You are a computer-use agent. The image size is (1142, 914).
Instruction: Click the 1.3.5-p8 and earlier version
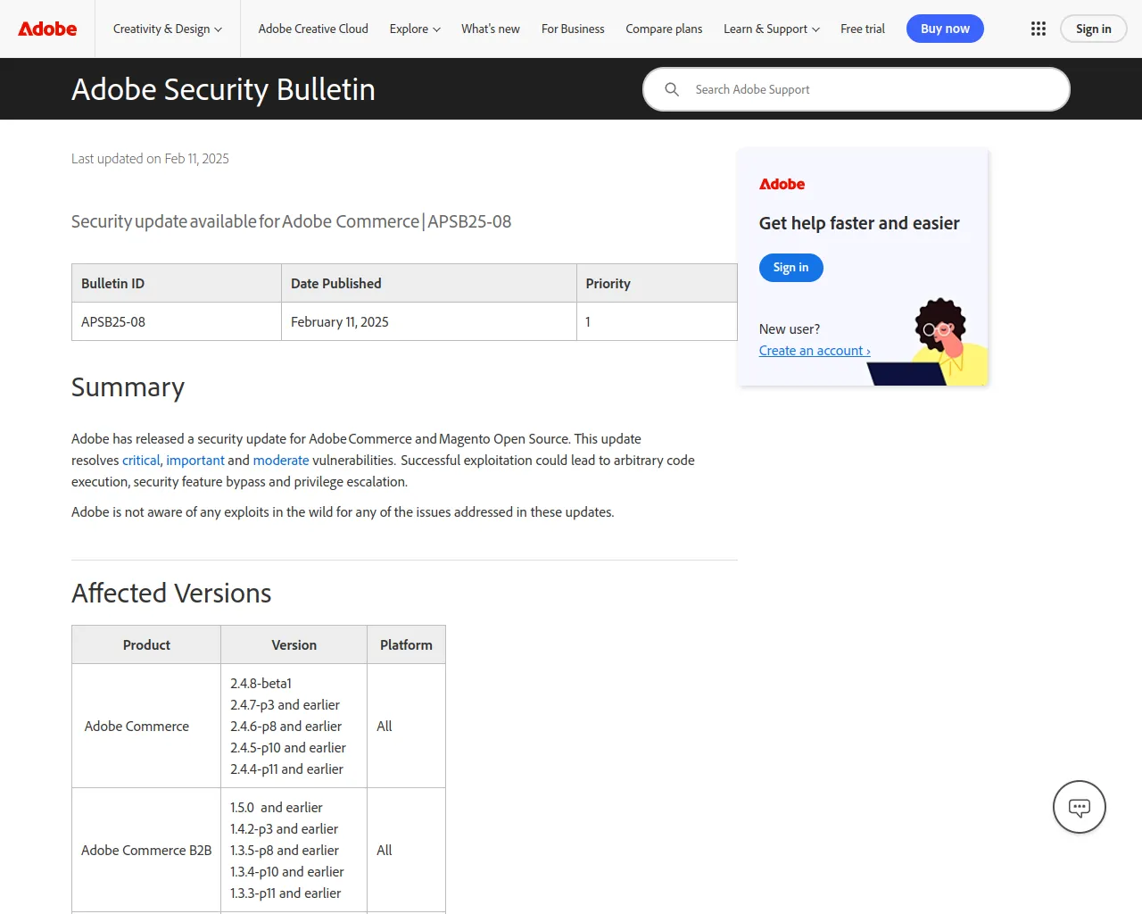(285, 851)
